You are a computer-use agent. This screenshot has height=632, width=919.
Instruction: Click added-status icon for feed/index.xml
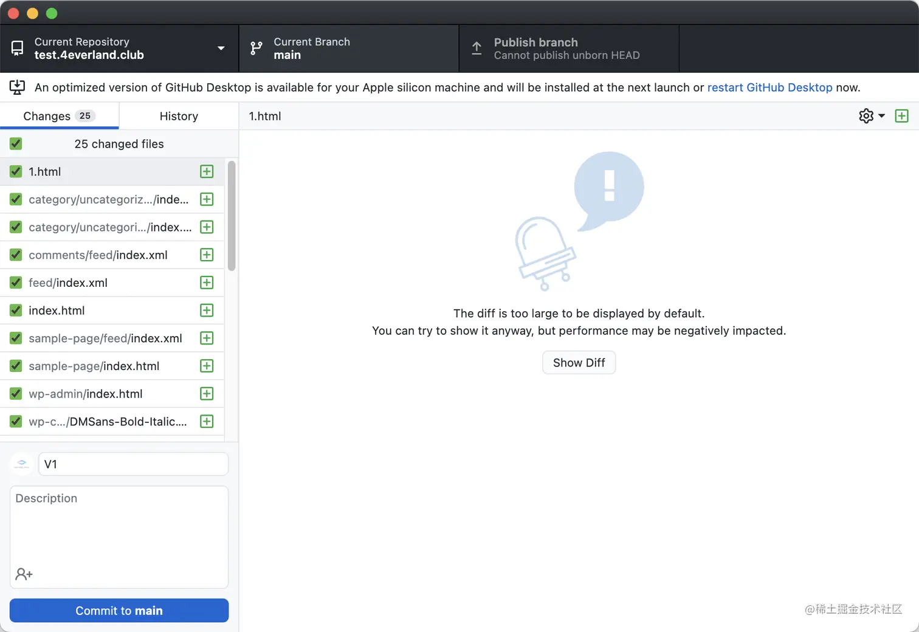click(207, 283)
